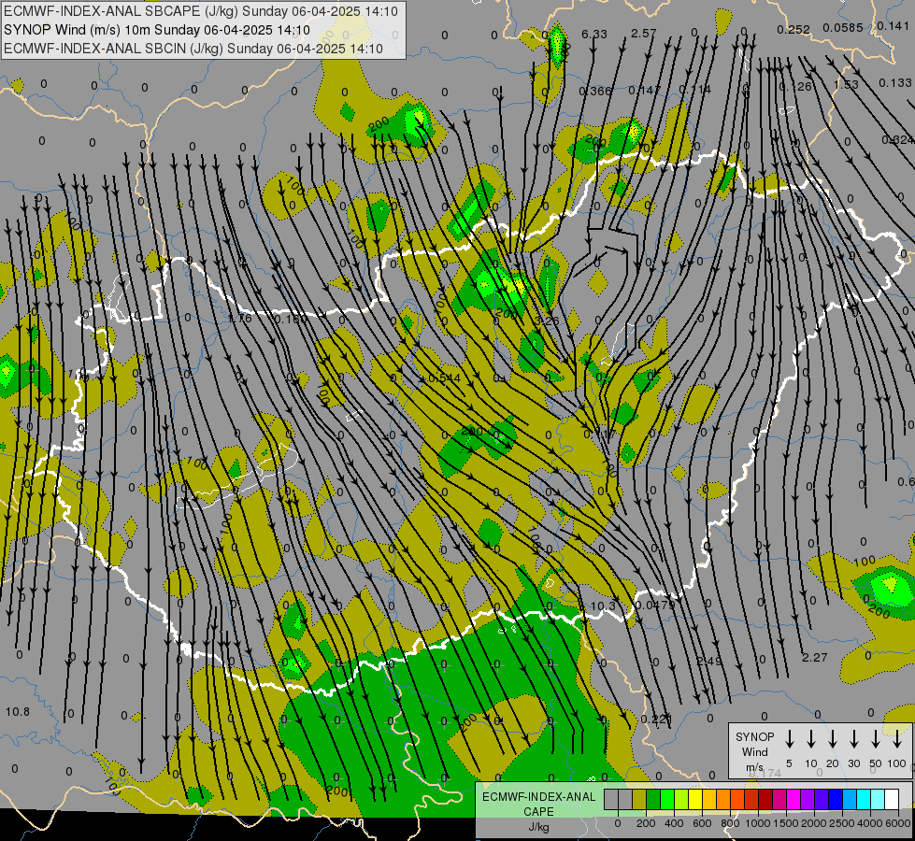Click the 0.544 value on the map

pyautogui.click(x=445, y=378)
